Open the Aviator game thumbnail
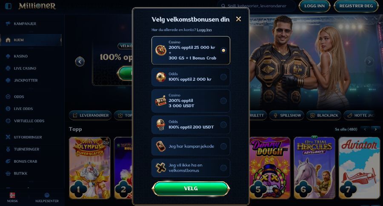Image resolution: width=383 pixels, height=206 pixels. [x=359, y=168]
